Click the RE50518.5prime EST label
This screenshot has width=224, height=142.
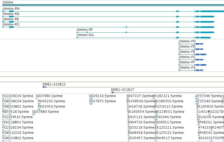[x=16, y=112]
